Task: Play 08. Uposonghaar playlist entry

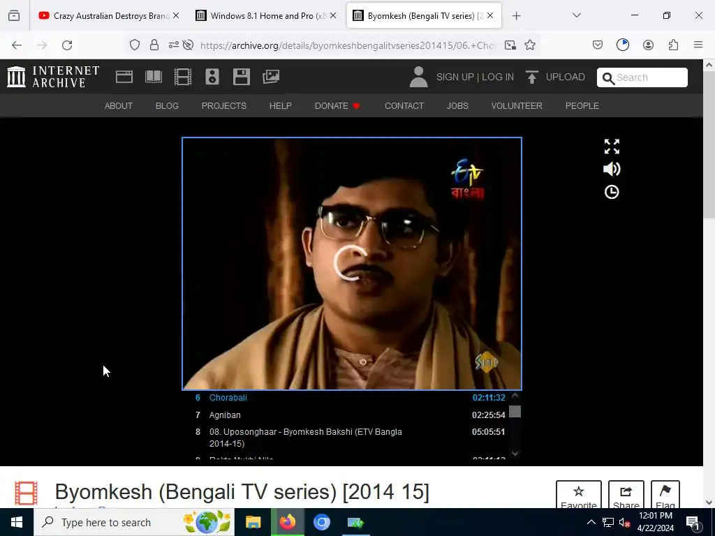Action: click(351, 438)
